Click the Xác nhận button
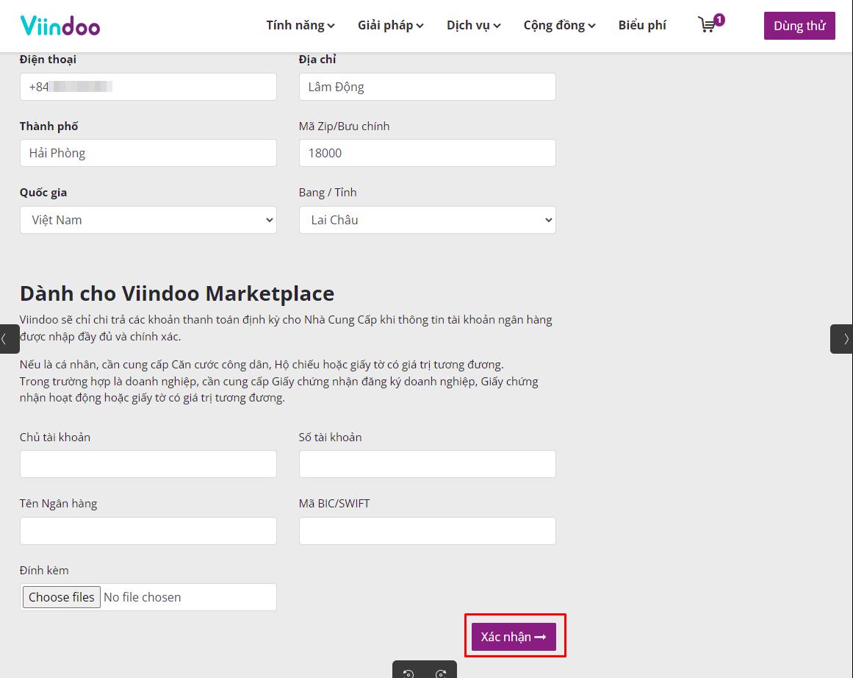 [x=514, y=637]
